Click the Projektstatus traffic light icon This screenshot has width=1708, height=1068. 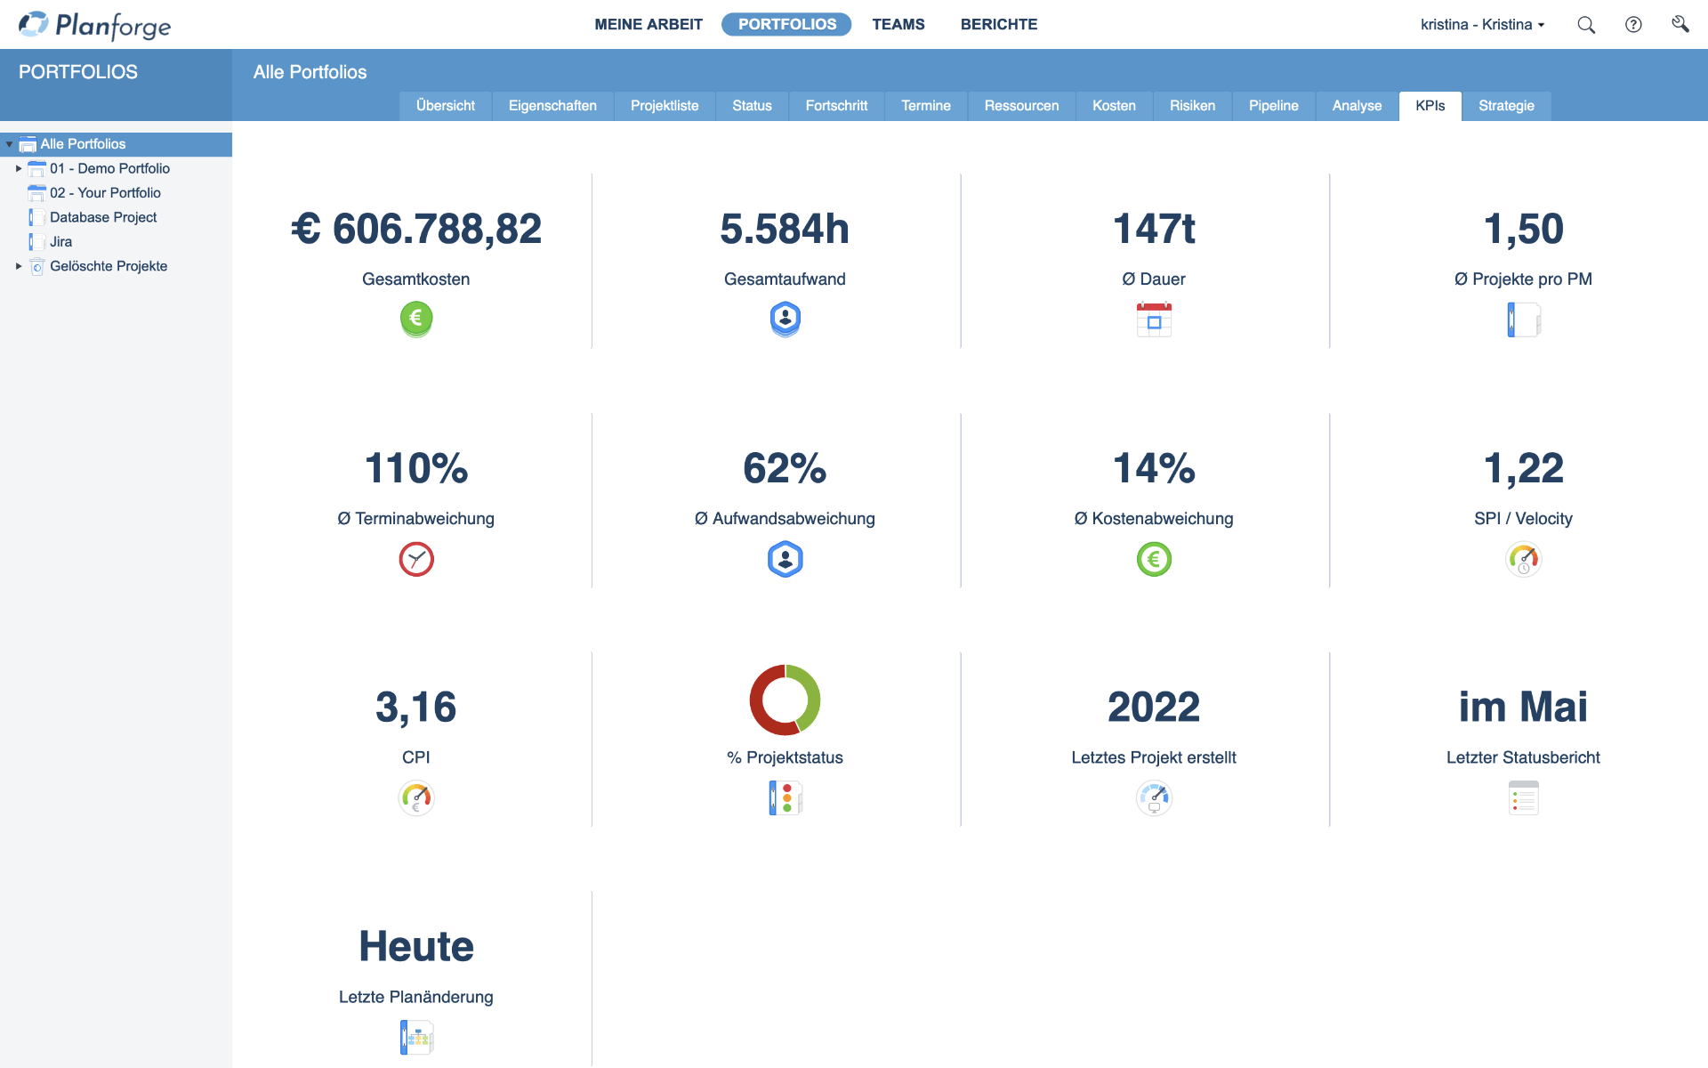click(784, 797)
